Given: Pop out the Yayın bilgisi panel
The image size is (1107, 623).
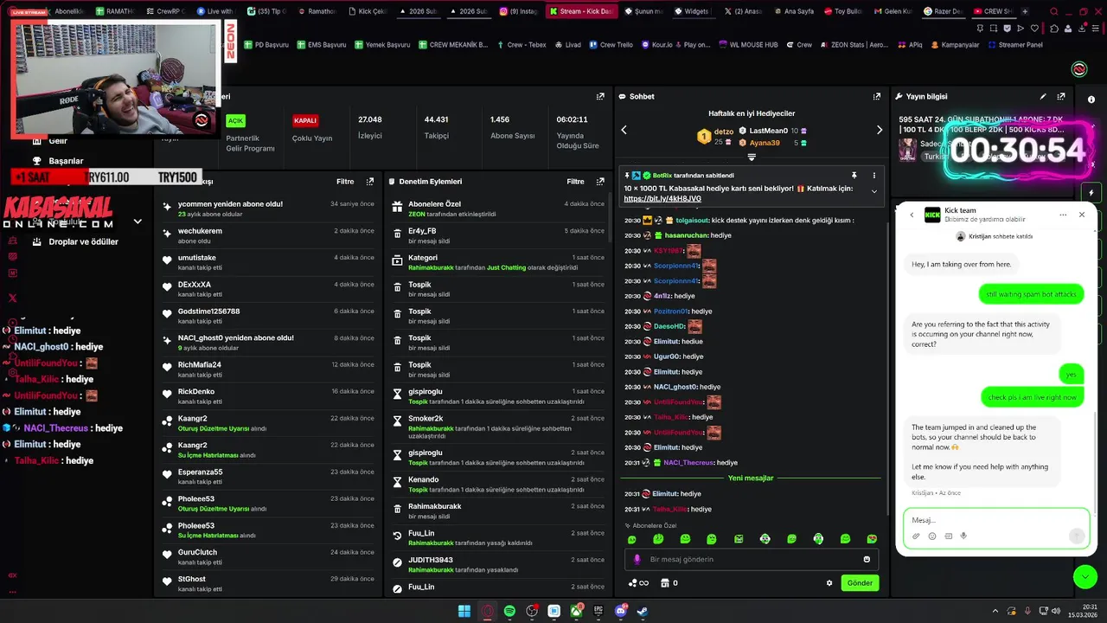Looking at the screenshot, I should [1061, 97].
